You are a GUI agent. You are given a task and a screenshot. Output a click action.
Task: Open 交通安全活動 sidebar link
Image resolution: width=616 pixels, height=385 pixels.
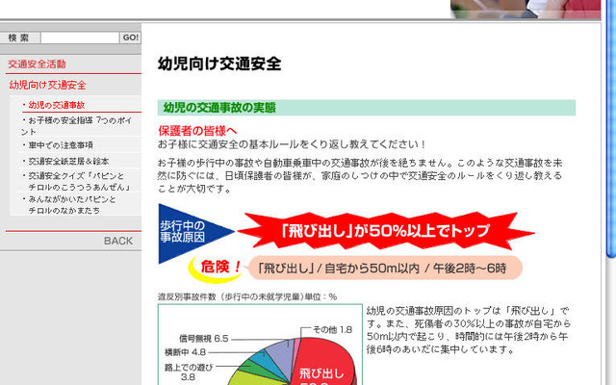click(37, 64)
